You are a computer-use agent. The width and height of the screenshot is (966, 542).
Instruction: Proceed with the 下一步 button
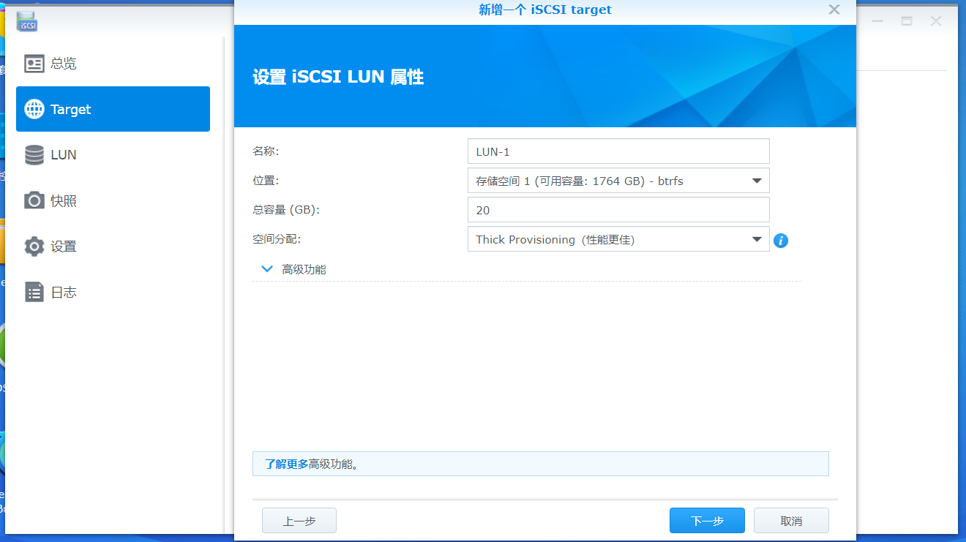point(706,521)
